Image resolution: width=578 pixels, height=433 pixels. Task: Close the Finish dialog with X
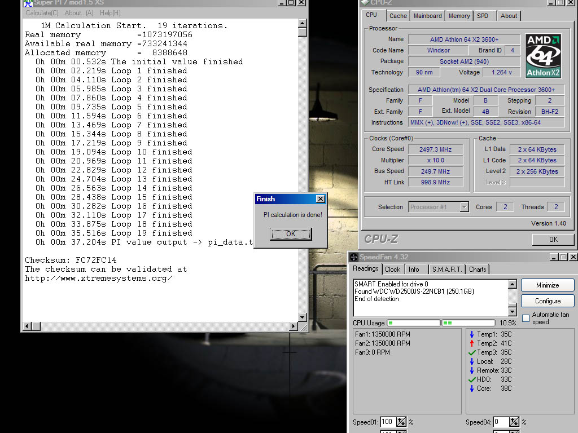(321, 199)
